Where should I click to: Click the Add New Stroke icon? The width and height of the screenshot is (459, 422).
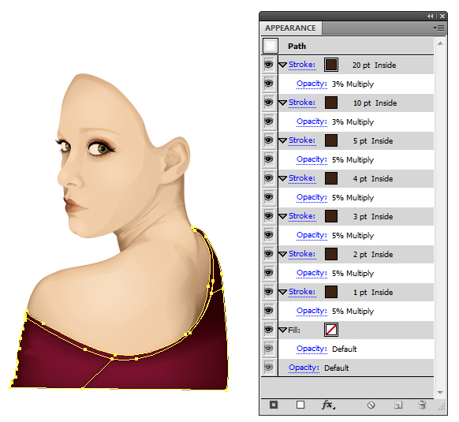274,405
